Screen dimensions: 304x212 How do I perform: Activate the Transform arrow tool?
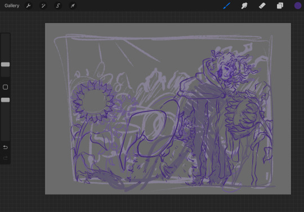coord(73,6)
